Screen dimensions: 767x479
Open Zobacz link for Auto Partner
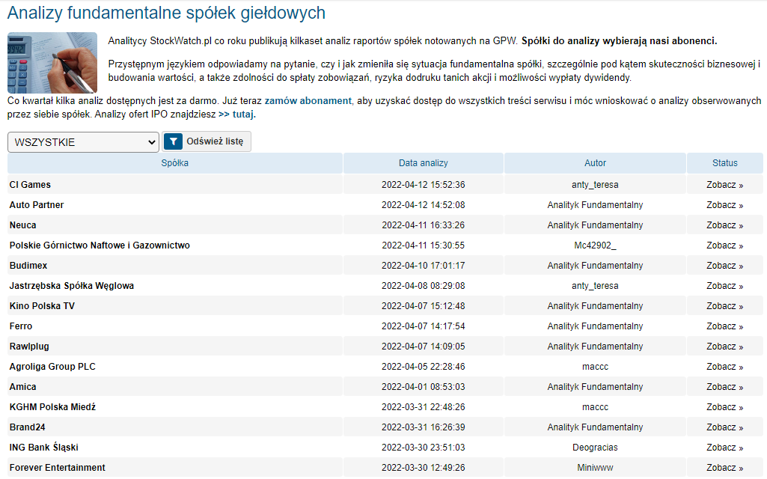(x=724, y=205)
